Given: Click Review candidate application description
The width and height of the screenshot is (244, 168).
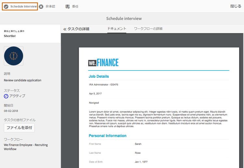Looking at the screenshot, I should pos(22,80).
